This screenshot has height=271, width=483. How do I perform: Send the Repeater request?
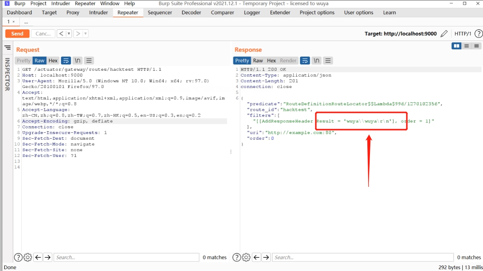click(x=17, y=33)
